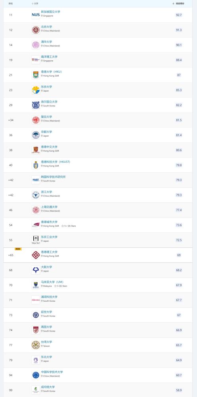Sort by 大学 column header
The height and width of the screenshot is (397, 197).
pos(35,4)
